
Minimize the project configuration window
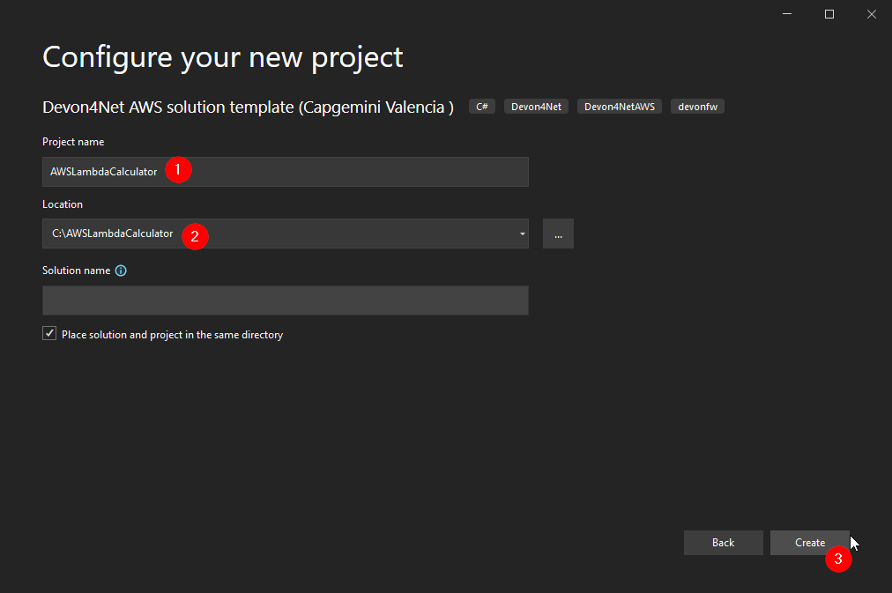click(x=786, y=13)
